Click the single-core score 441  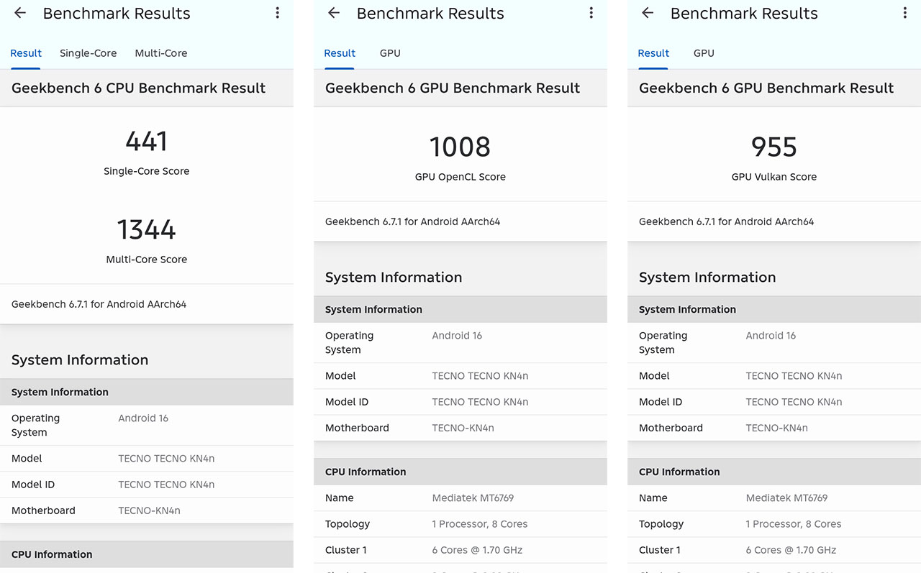click(147, 142)
